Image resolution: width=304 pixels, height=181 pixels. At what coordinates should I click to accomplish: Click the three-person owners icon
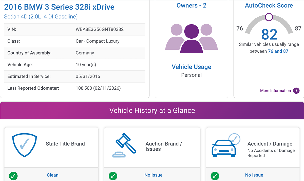click(x=192, y=38)
